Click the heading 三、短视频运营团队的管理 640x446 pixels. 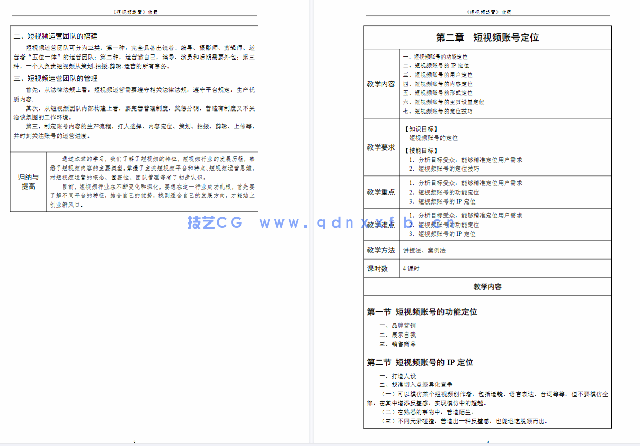pos(57,80)
